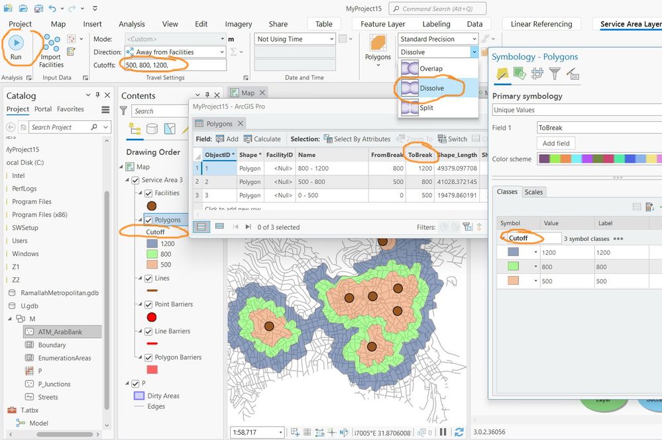The image size is (662, 440).
Task: Show selected records view icon
Action: pyautogui.click(x=219, y=226)
